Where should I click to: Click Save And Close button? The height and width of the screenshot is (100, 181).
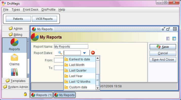coord(163,60)
